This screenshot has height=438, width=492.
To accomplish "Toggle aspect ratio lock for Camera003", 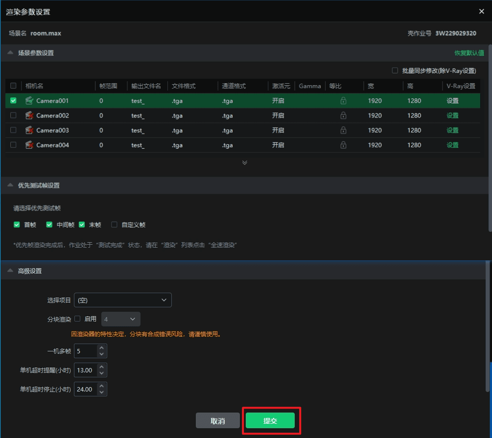I will point(343,130).
